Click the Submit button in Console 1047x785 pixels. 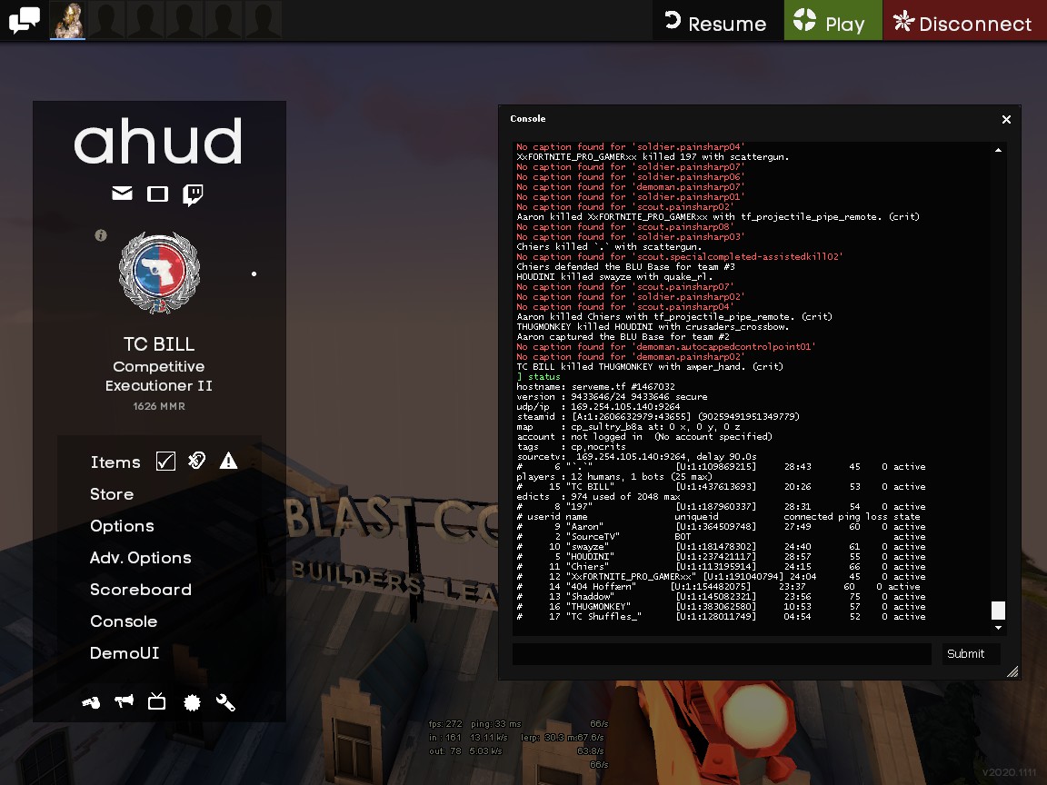pyautogui.click(x=965, y=653)
